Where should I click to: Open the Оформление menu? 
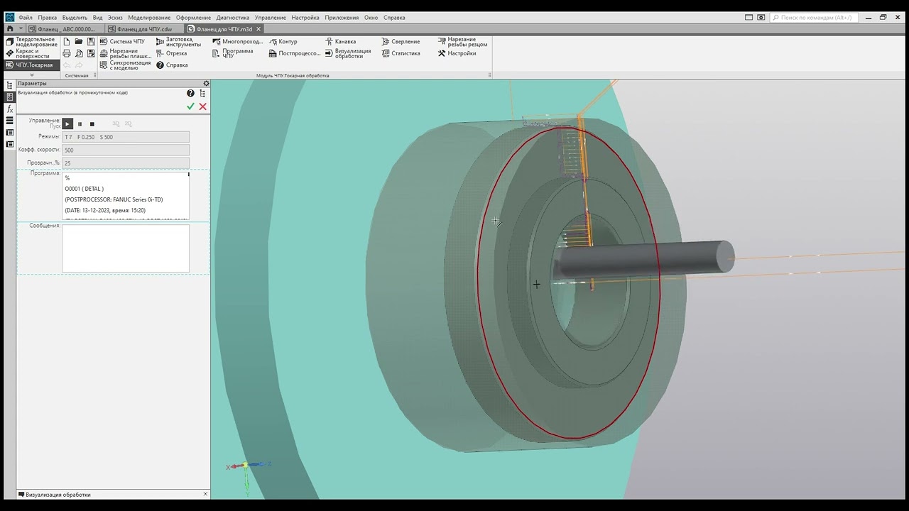[193, 17]
